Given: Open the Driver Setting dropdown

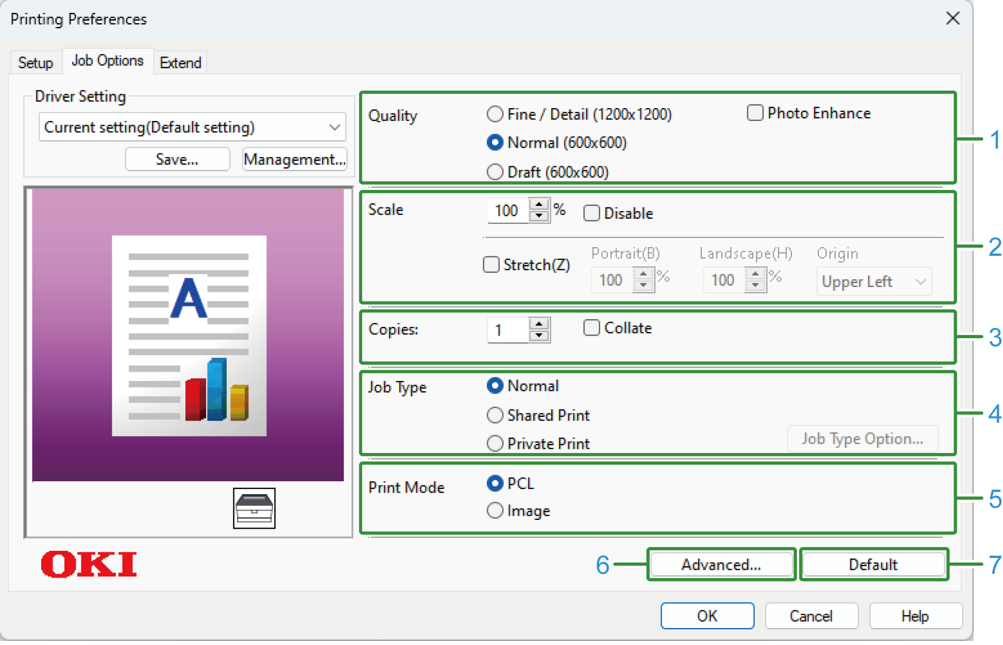Looking at the screenshot, I should coord(192,127).
